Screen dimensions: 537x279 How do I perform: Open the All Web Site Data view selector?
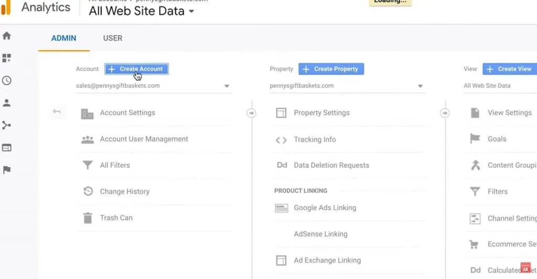(x=142, y=11)
